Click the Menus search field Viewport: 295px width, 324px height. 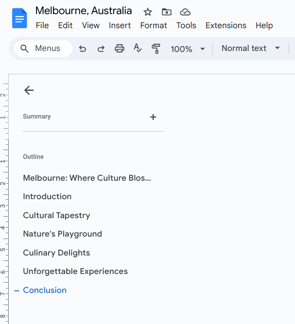pyautogui.click(x=43, y=49)
